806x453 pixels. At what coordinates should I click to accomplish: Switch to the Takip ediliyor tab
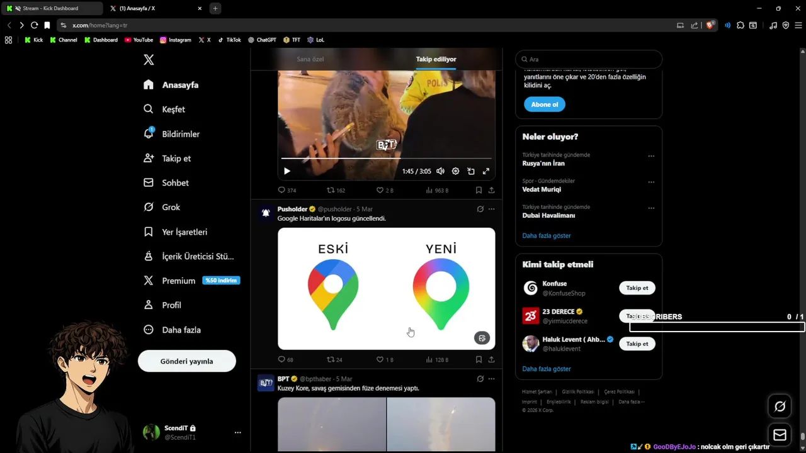[x=436, y=59]
